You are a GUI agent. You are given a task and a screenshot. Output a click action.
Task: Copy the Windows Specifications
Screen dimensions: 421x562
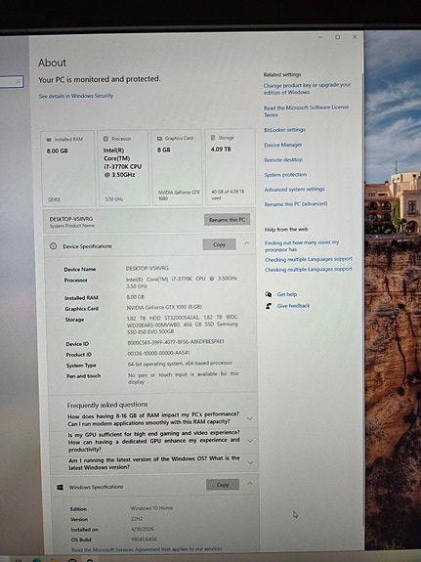[x=223, y=485]
